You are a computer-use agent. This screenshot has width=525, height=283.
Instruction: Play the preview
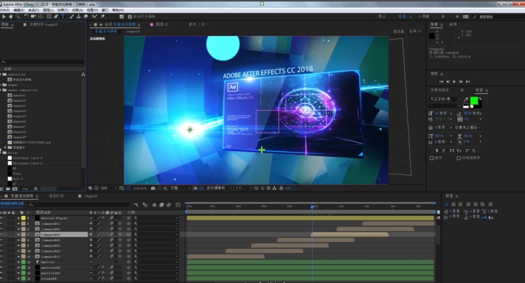click(x=454, y=82)
